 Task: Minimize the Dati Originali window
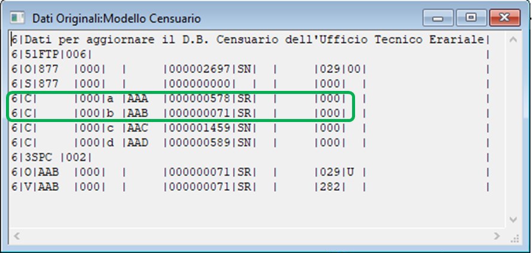[x=439, y=19]
